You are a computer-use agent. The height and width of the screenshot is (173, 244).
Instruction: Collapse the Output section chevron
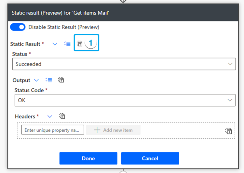pyautogui.click(x=36, y=80)
